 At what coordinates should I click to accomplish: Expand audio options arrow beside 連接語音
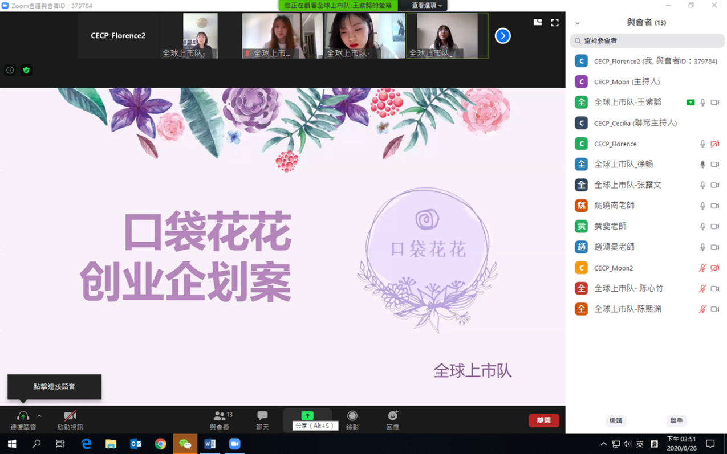click(39, 416)
